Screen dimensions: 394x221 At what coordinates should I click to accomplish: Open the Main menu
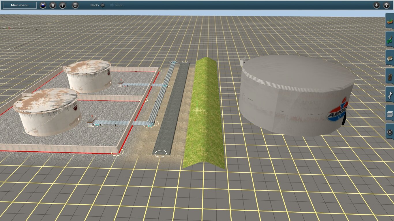20,5
